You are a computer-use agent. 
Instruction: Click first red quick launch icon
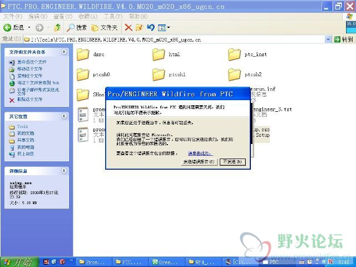click(x=46, y=262)
